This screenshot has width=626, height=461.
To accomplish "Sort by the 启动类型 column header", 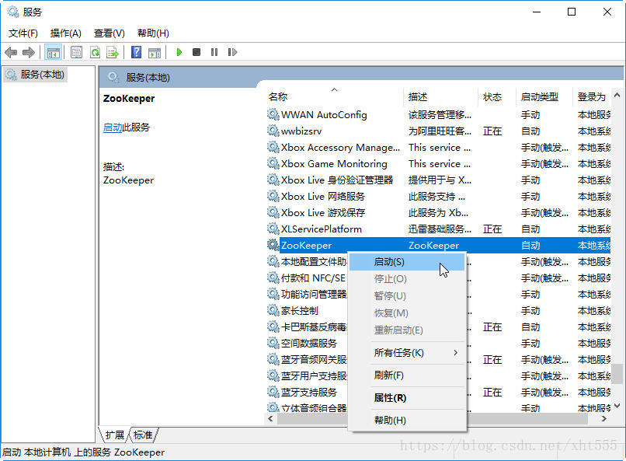I will point(544,96).
